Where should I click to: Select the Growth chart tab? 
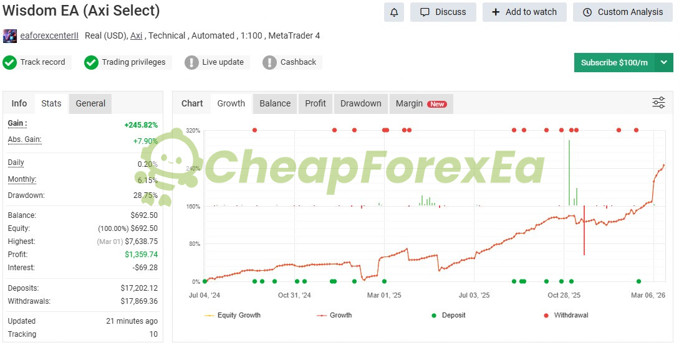(231, 103)
